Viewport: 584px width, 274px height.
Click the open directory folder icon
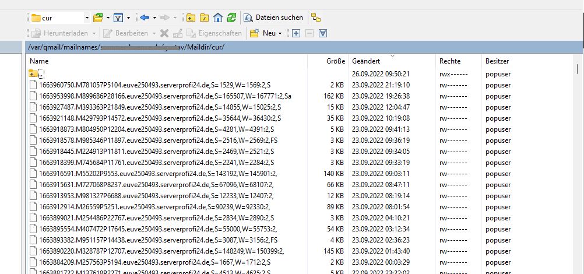pos(98,17)
